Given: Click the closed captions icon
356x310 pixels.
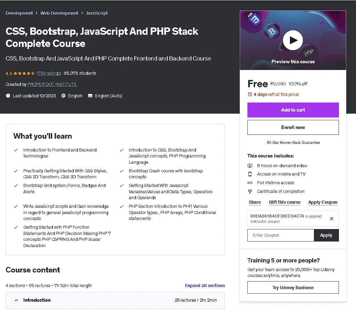Looking at the screenshot, I should [90, 96].
